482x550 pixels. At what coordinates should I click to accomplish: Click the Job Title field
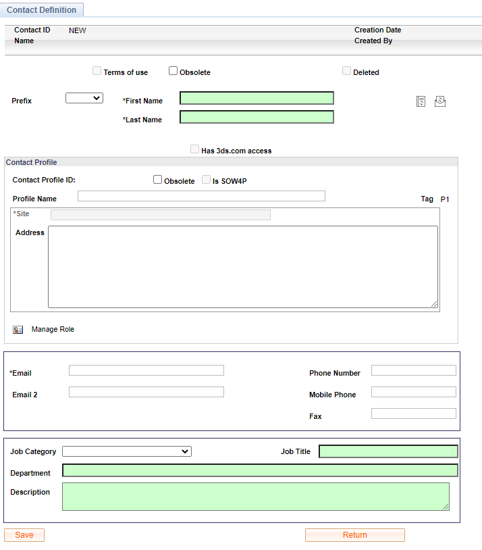tap(388, 451)
